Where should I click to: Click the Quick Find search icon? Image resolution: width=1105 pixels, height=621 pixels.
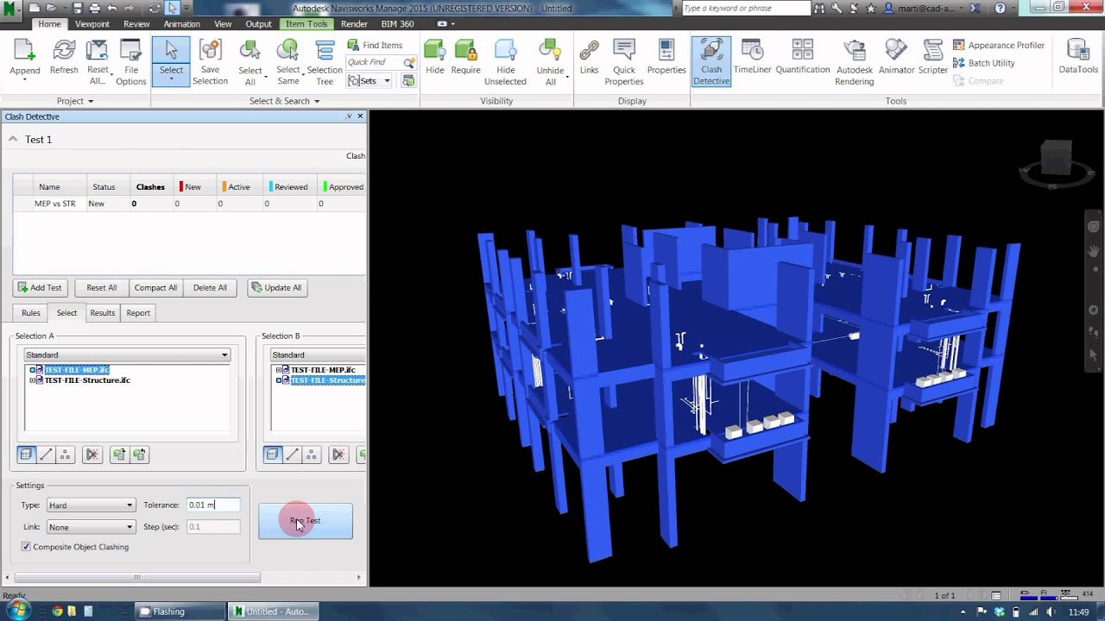pyautogui.click(x=409, y=62)
